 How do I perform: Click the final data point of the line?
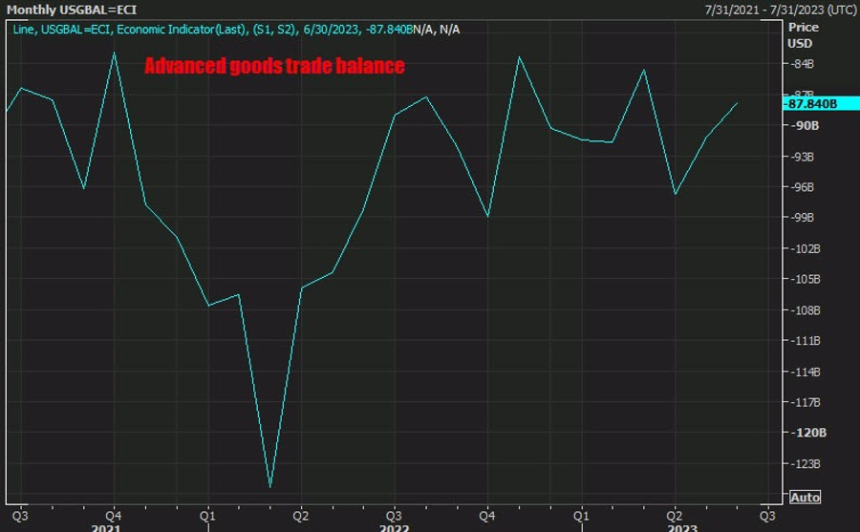tap(737, 103)
